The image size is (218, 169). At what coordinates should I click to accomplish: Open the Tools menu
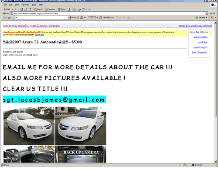pyautogui.click(x=34, y=5)
